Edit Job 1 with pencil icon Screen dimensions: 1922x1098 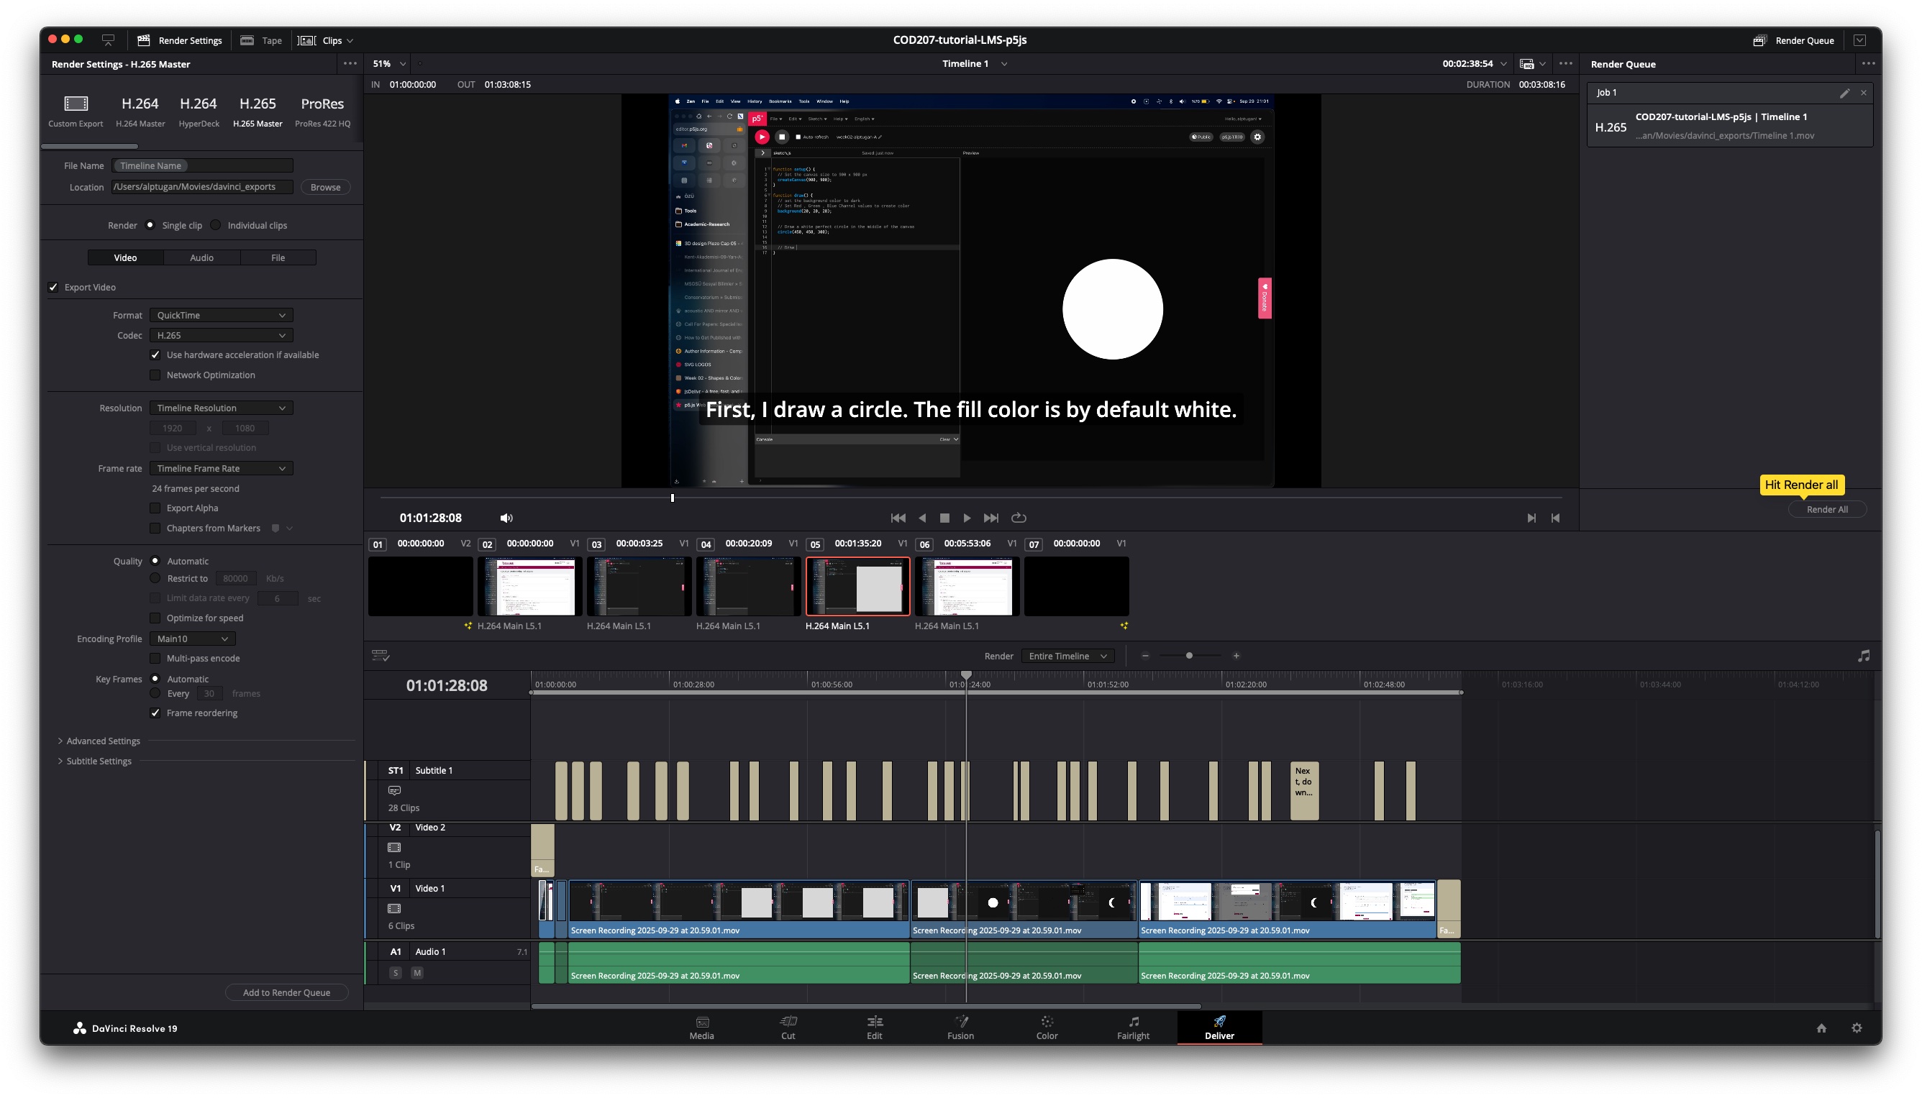point(1844,93)
